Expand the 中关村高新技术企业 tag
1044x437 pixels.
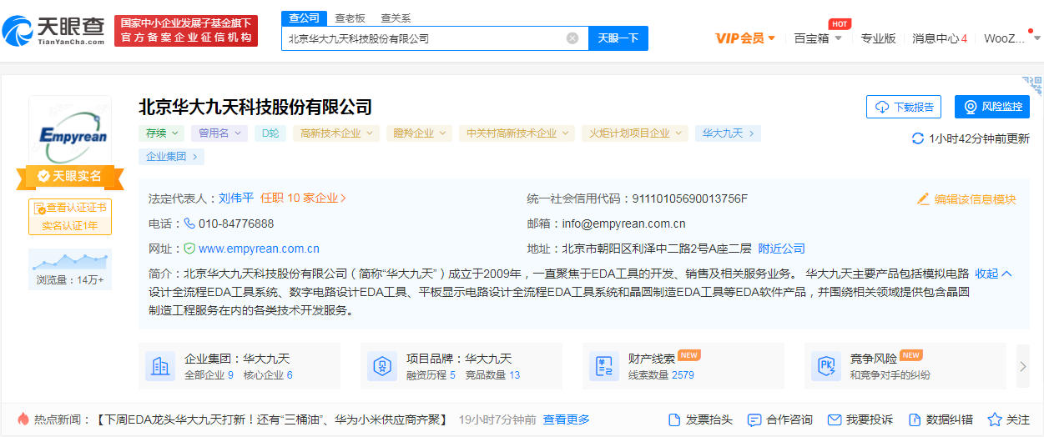(x=517, y=133)
